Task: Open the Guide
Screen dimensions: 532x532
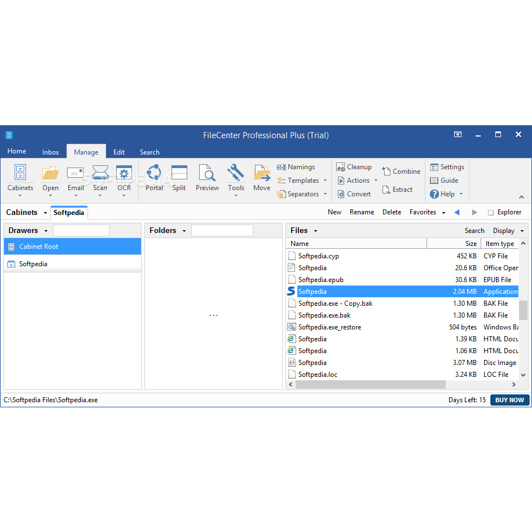Action: [x=444, y=181]
